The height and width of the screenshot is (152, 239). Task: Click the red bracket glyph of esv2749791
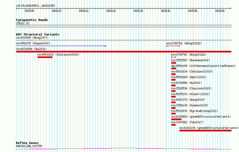[x=173, y=46]
